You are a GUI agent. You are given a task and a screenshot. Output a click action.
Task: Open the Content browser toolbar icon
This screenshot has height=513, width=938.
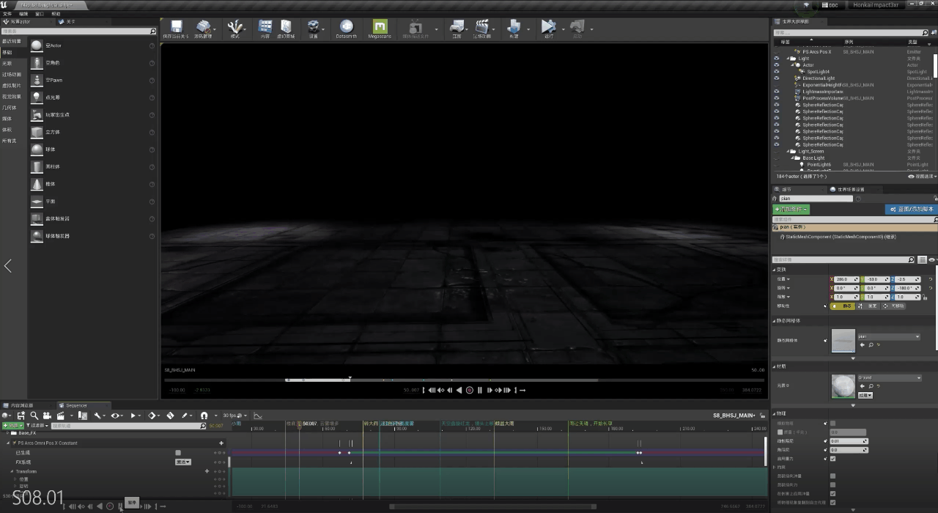click(x=265, y=27)
